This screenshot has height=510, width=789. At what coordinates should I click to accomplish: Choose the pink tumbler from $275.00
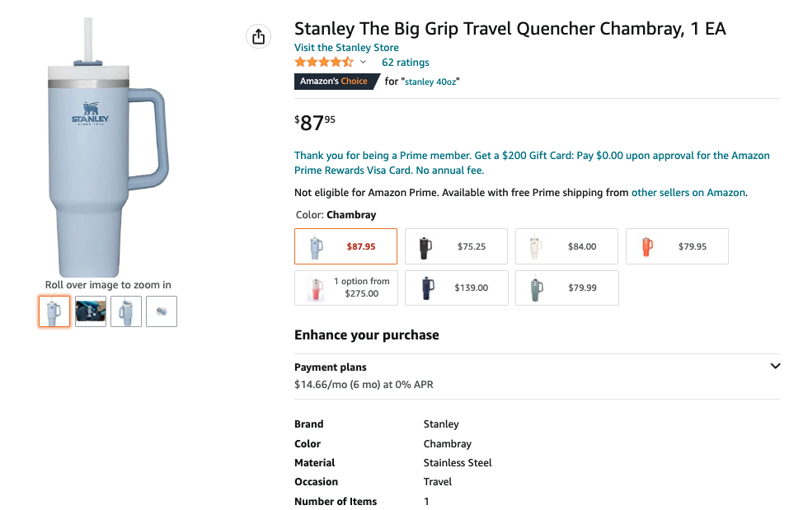345,288
